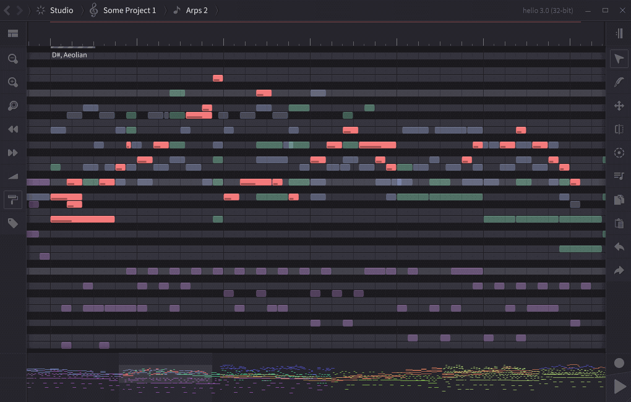Viewport: 631px width, 402px height.
Task: Choose the split notes cutting tool
Action: tap(618, 129)
